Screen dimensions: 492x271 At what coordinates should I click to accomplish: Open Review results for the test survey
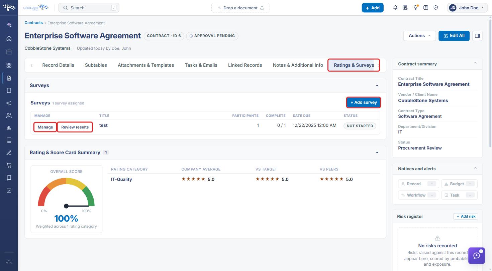(75, 127)
